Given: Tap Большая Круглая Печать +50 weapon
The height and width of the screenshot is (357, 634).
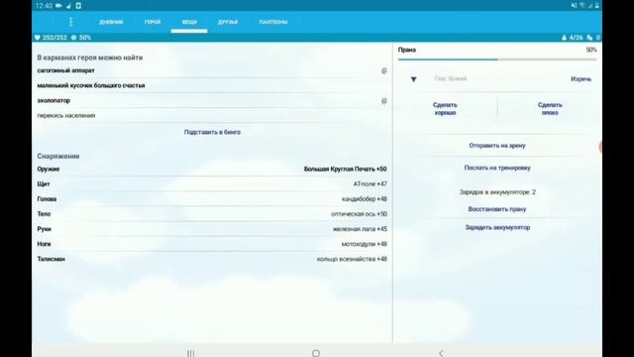Looking at the screenshot, I should point(346,169).
